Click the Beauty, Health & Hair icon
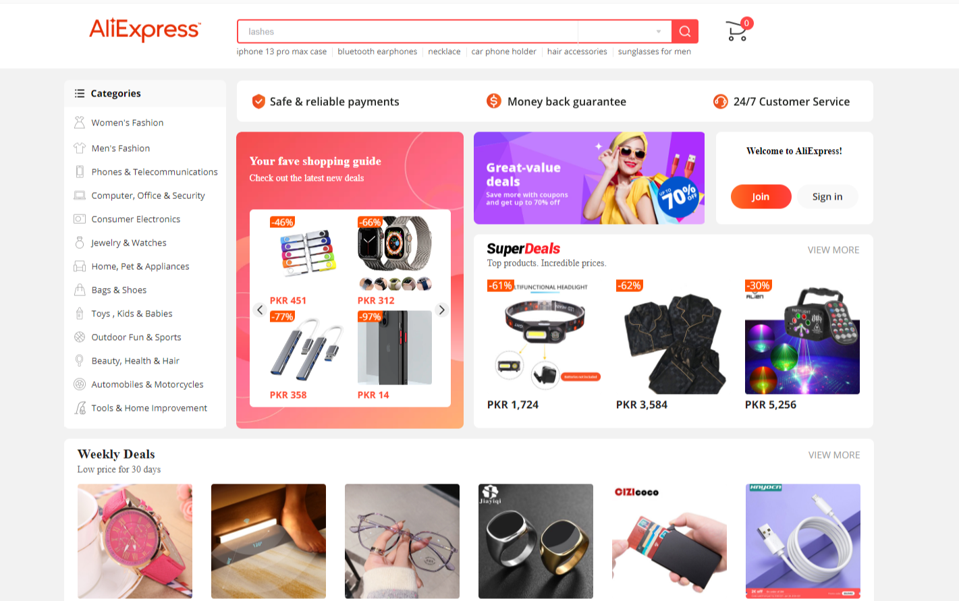 pos(80,360)
